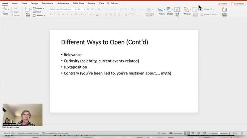Open the Review tab
Image resolution: width=247 pixels, height=138 pixels.
click(91, 3)
